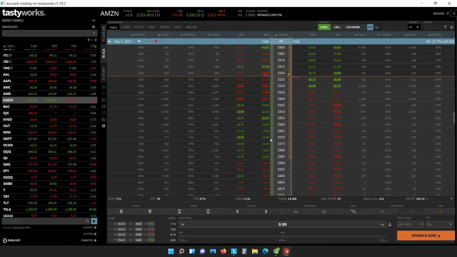Screen dimensions: 457x257
Task: Collapse Nov 5, 2021 expiration row
Action: (x=110, y=41)
